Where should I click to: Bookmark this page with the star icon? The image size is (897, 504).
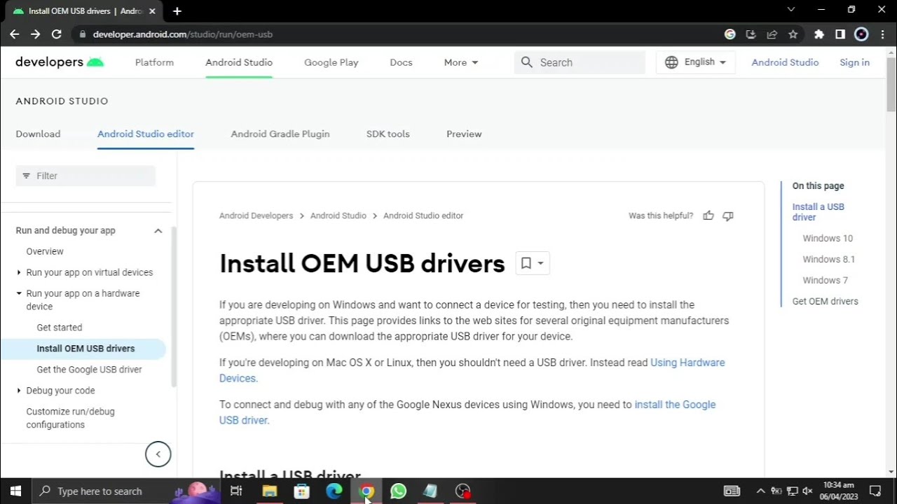tap(793, 34)
